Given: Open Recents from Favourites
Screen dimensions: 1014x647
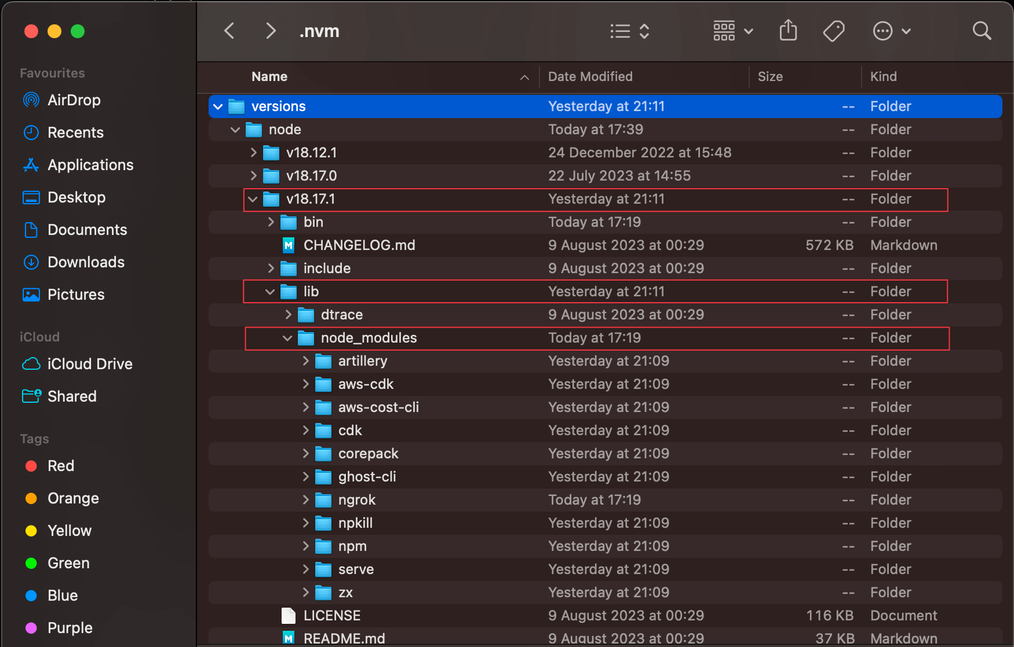Looking at the screenshot, I should 75,132.
